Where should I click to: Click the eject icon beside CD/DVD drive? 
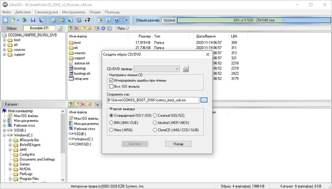click(x=186, y=69)
